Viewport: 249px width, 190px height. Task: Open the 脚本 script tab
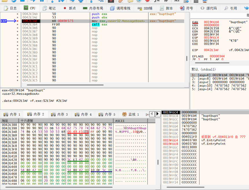point(167,8)
